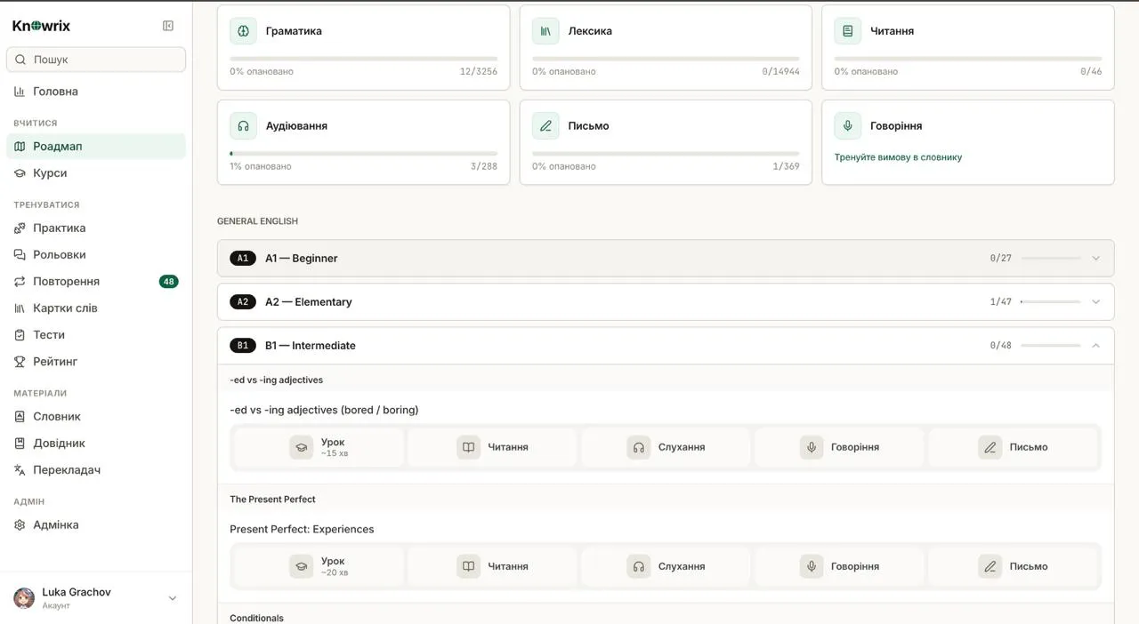
Task: Open the account dropdown next to Luka Grachov
Action: 173,599
